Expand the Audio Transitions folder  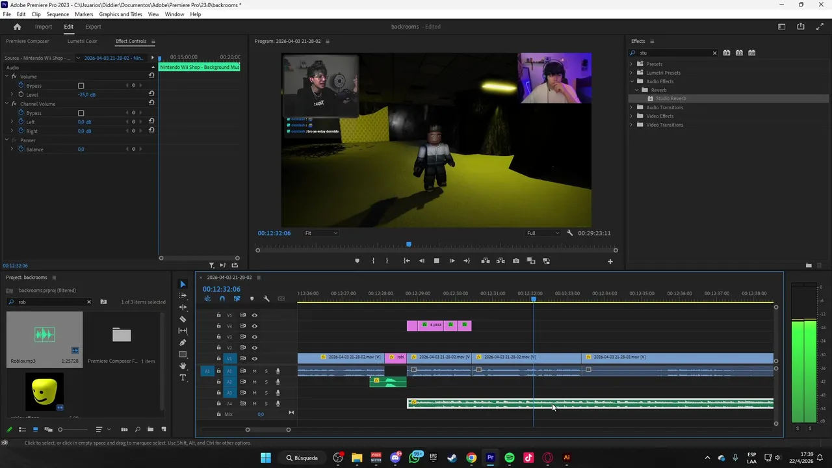(x=631, y=107)
